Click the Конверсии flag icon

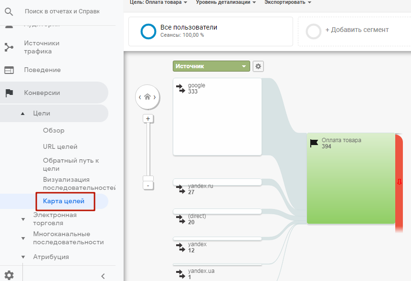9,93
